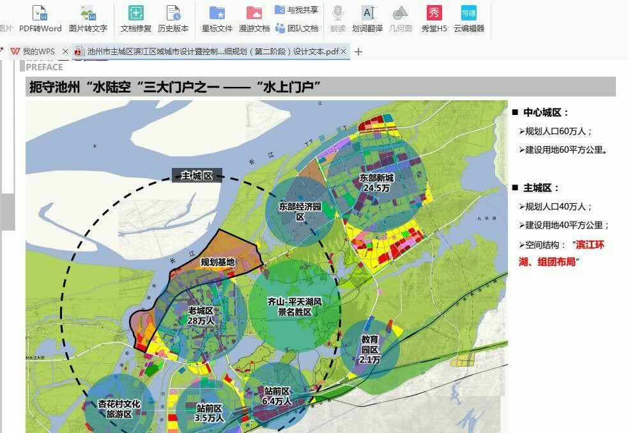The height and width of the screenshot is (433, 628).
Task: Click the 规划基地 label on map
Action: click(x=217, y=262)
